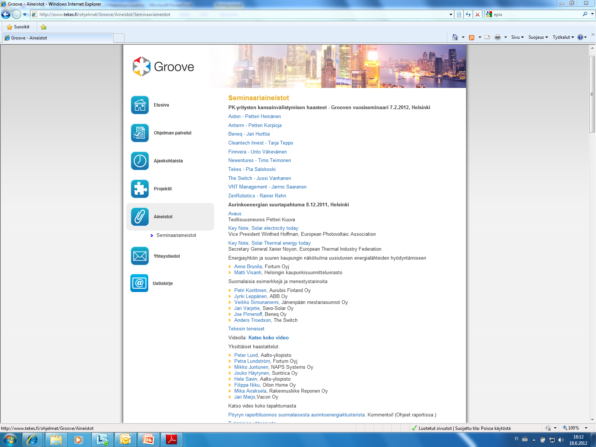The width and height of the screenshot is (596, 447).
Task: Open Key Note, Solar electricity today link
Action: click(x=263, y=228)
